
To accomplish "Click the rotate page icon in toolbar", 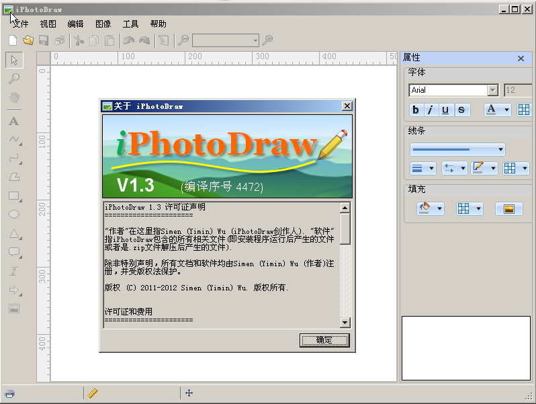I will 164,40.
